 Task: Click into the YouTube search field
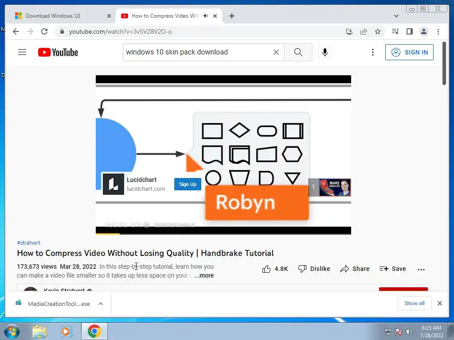tap(198, 52)
